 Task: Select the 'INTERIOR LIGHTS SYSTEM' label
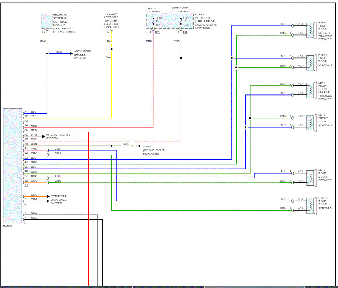58,136
